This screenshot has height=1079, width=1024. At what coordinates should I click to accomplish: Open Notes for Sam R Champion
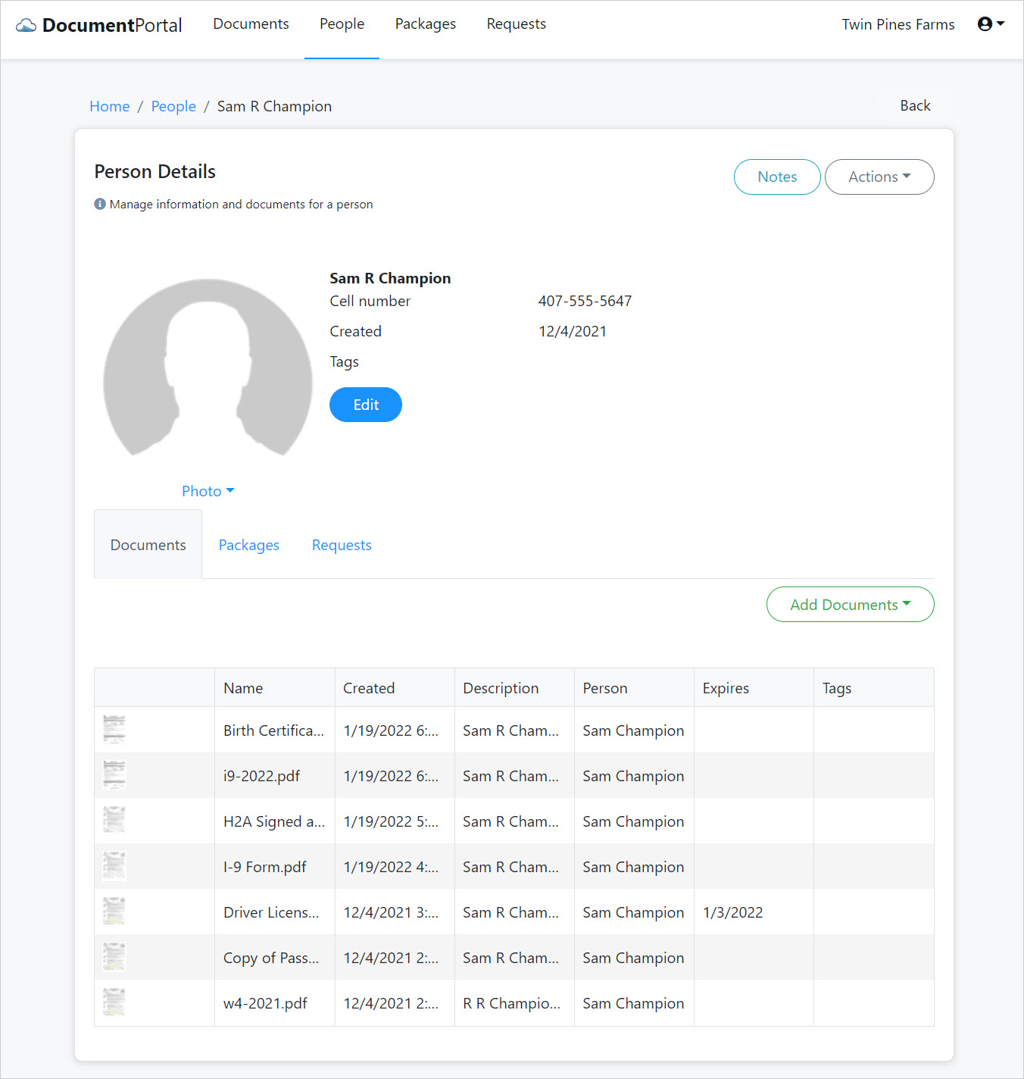[x=776, y=177]
